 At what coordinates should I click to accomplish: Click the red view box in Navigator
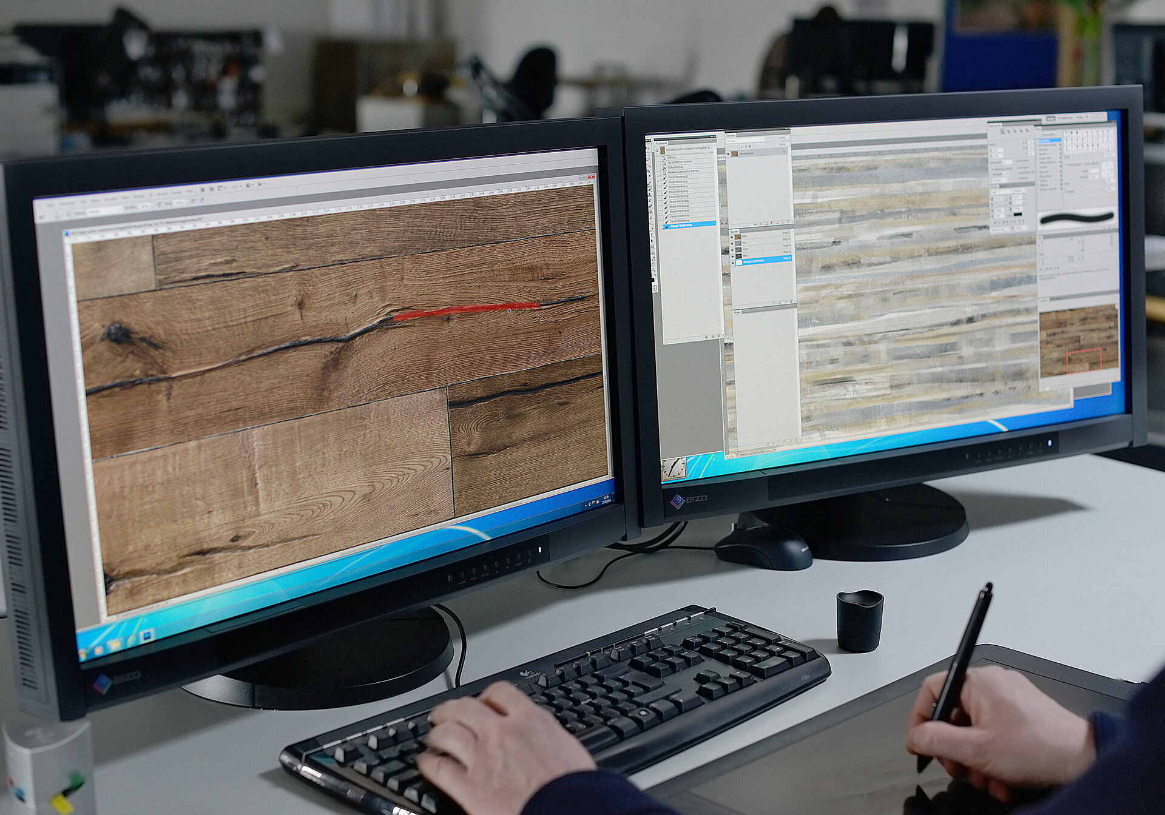coord(1084,361)
